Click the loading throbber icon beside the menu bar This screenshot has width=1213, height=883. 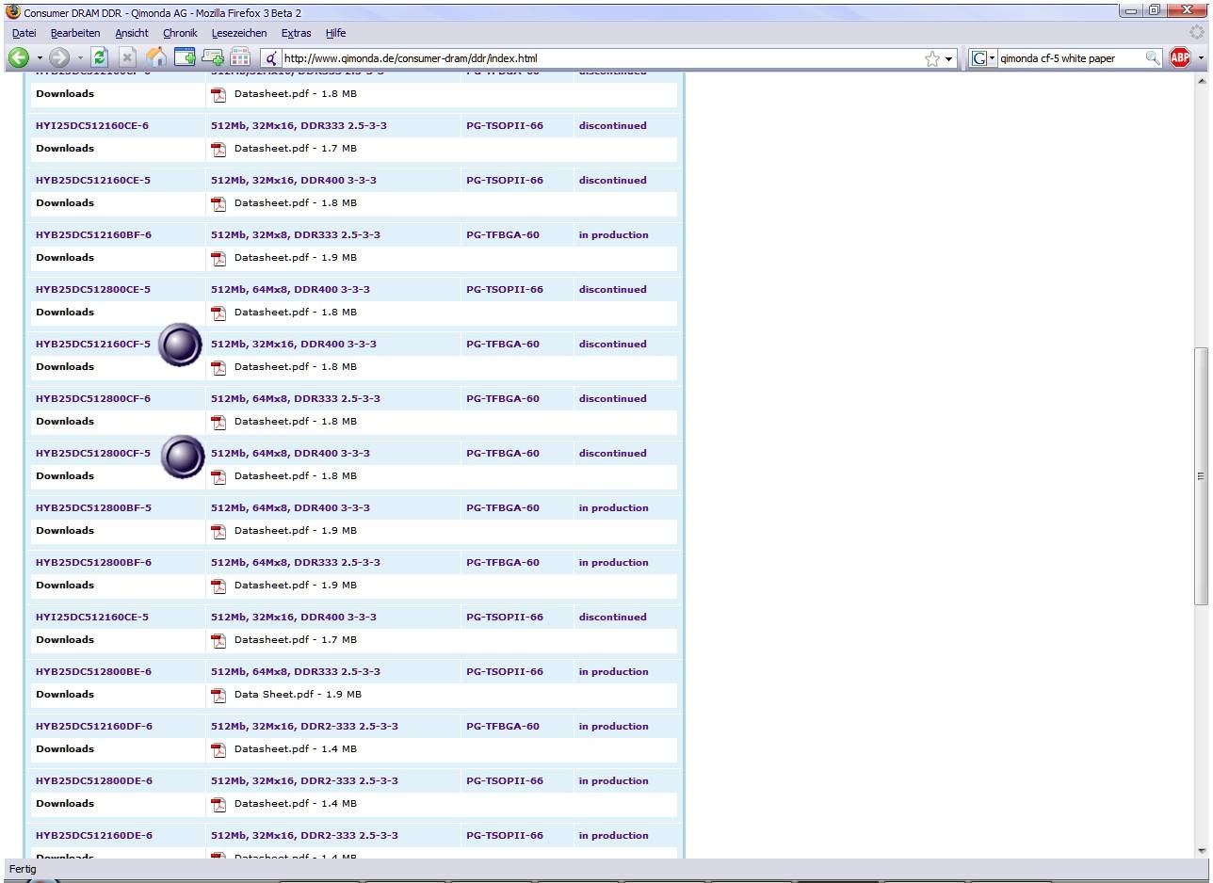pyautogui.click(x=1197, y=32)
